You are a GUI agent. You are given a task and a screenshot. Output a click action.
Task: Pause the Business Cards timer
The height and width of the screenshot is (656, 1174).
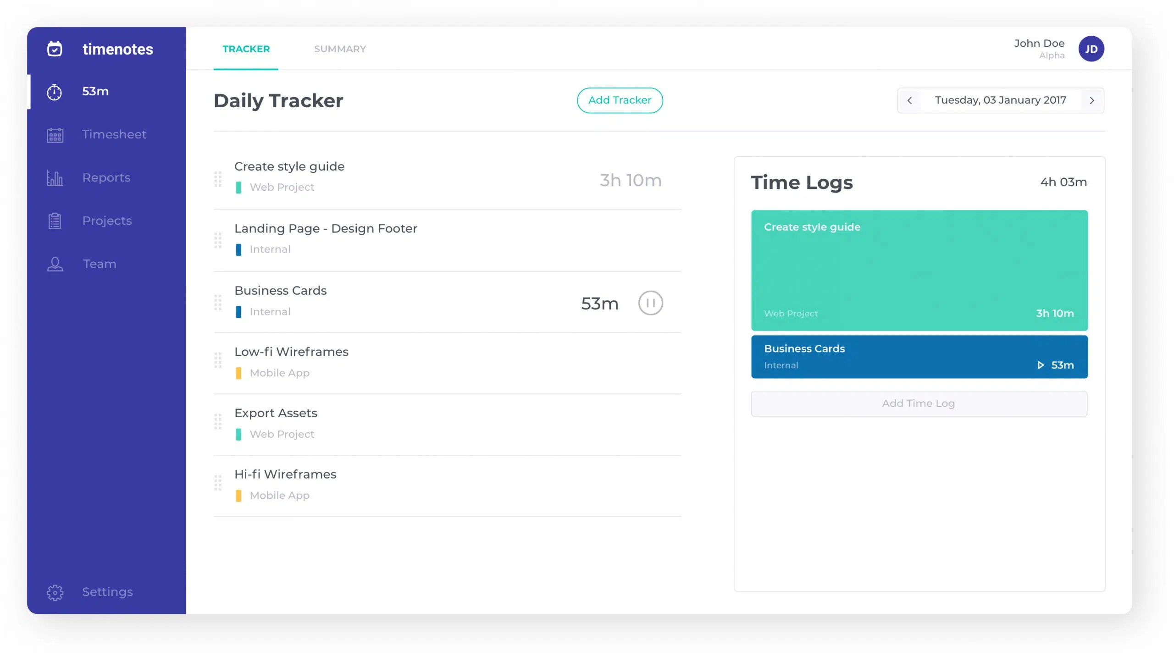pos(650,303)
